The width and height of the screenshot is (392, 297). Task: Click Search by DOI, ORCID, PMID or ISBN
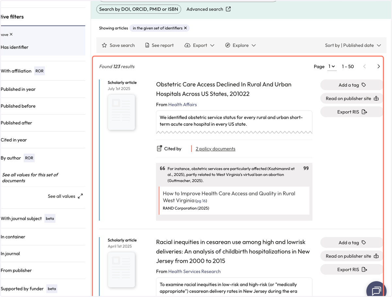[139, 9]
